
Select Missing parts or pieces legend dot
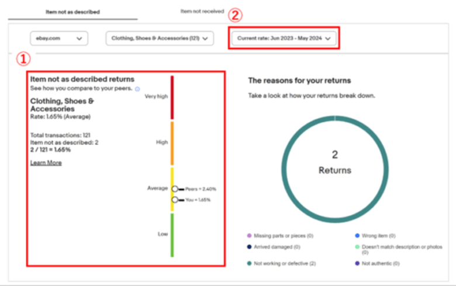[x=250, y=236]
